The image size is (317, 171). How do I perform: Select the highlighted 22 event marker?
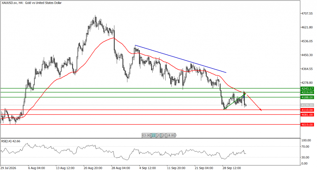pyautogui.click(x=154, y=135)
